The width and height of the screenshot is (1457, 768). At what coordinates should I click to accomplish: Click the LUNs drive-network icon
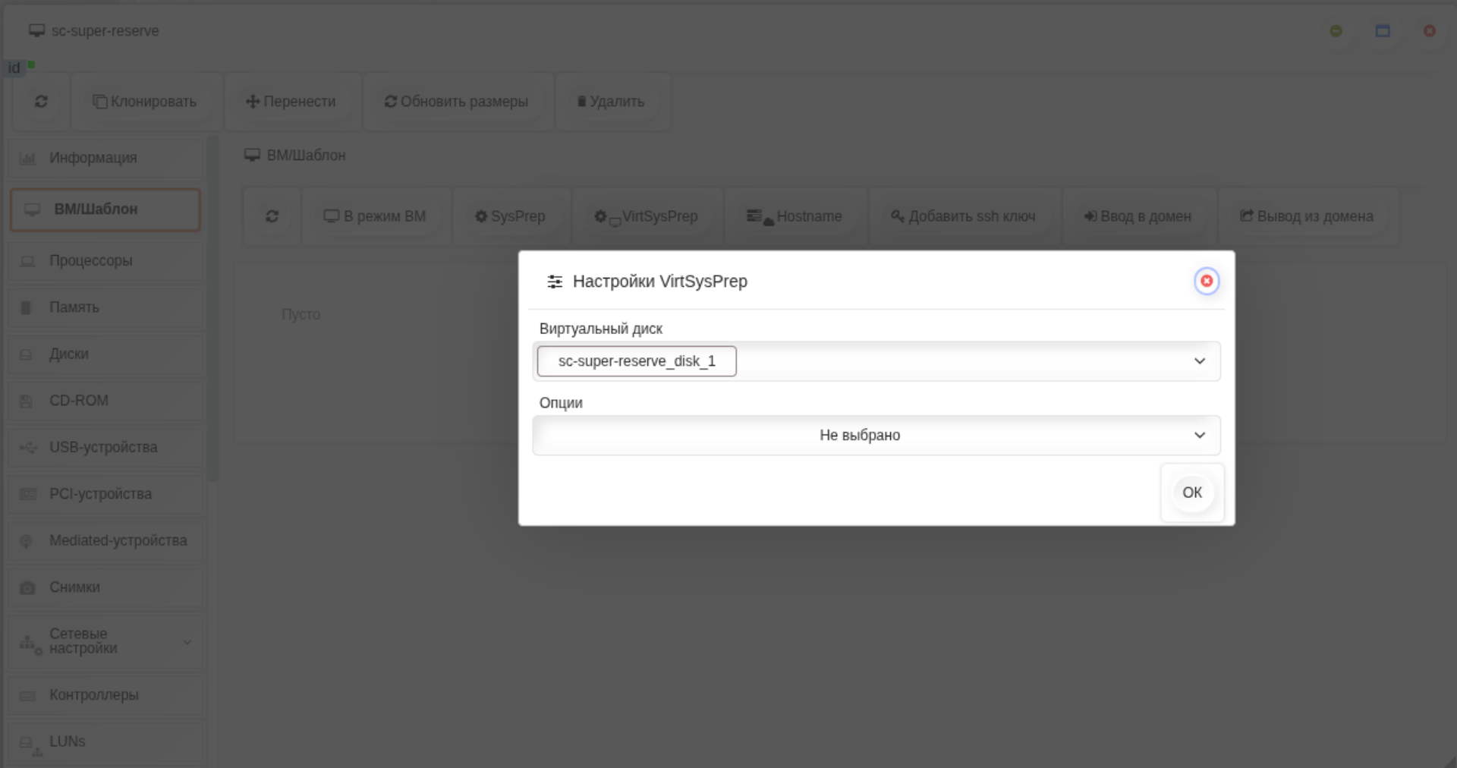coord(30,746)
